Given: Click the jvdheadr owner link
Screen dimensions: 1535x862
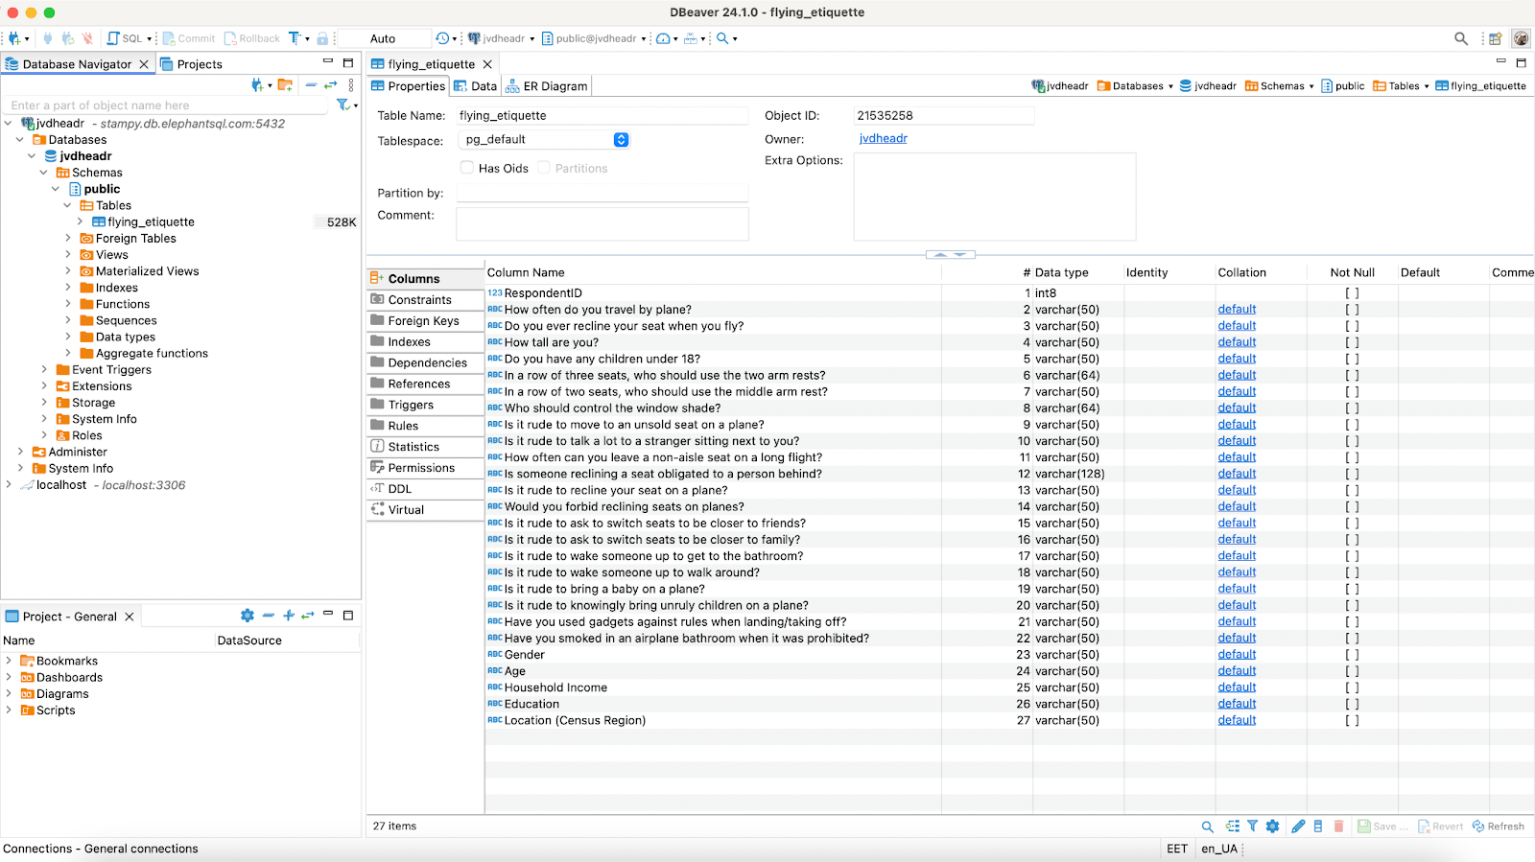Looking at the screenshot, I should 884,139.
